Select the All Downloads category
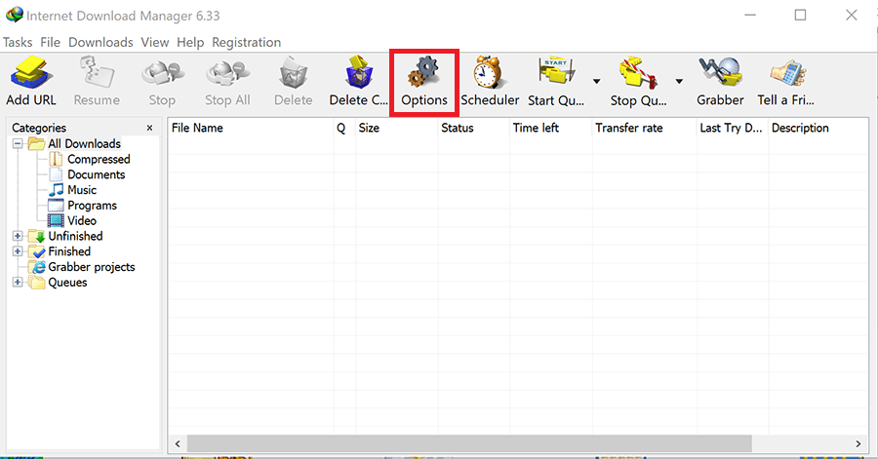 (x=85, y=143)
